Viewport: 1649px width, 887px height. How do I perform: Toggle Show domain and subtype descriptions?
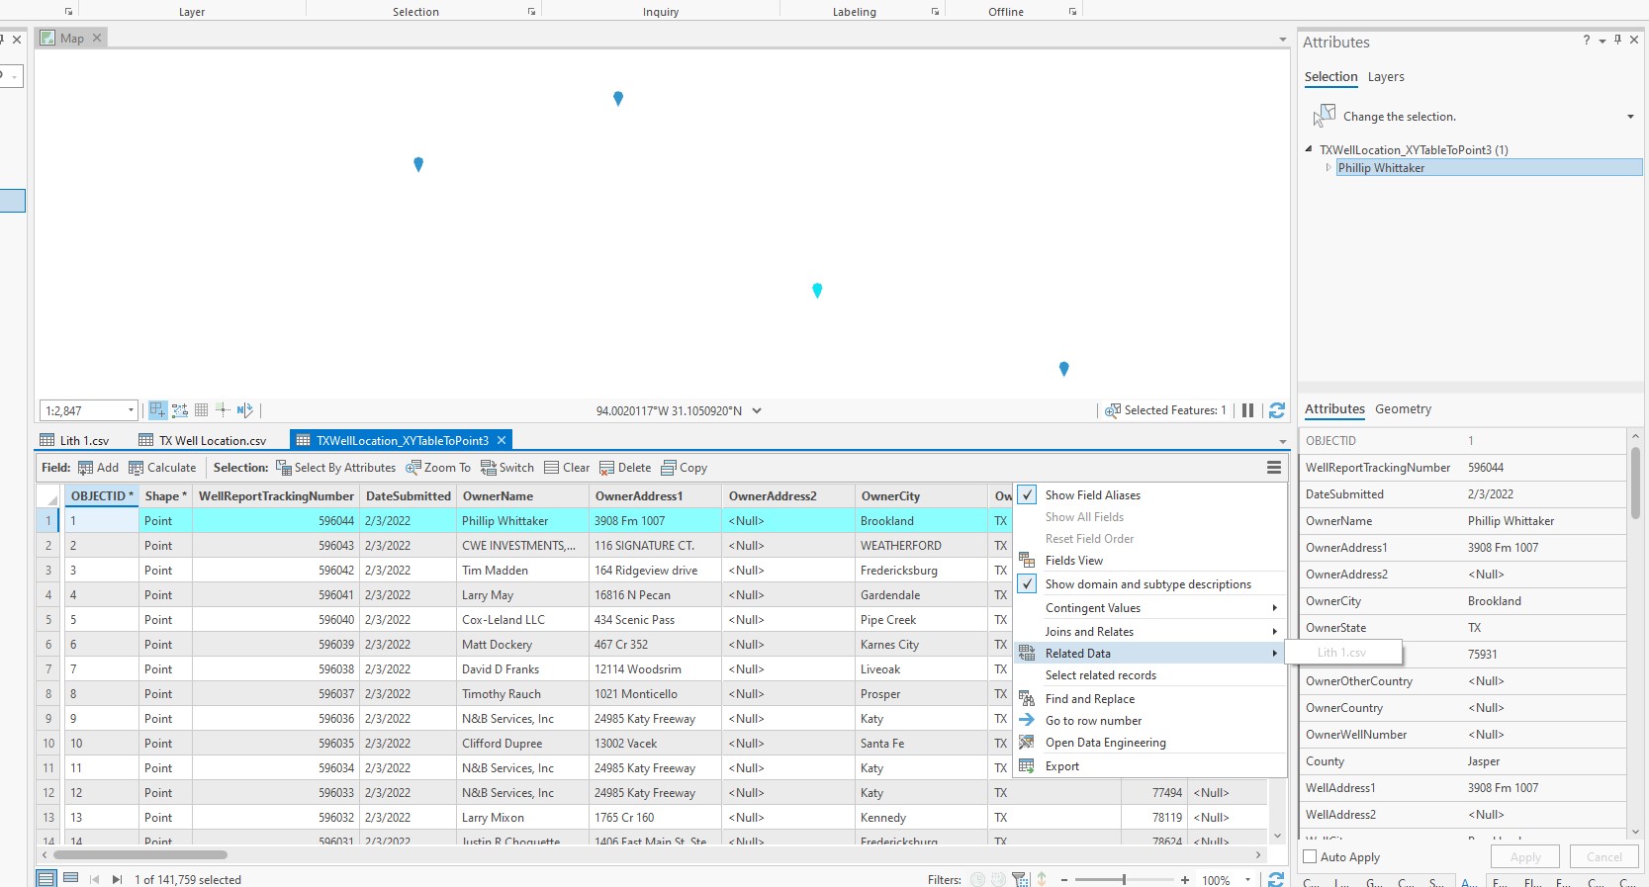pos(1028,584)
